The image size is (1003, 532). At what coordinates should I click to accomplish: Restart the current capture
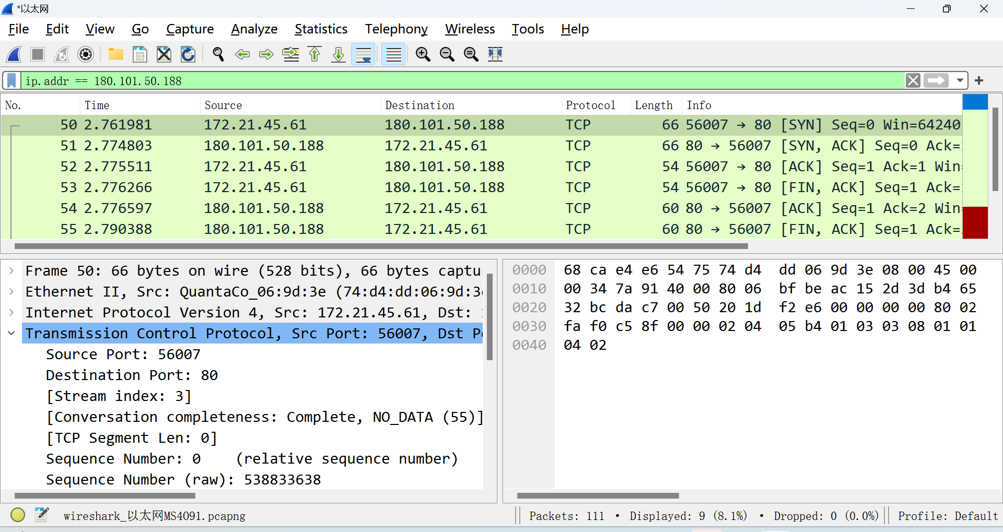coord(62,54)
